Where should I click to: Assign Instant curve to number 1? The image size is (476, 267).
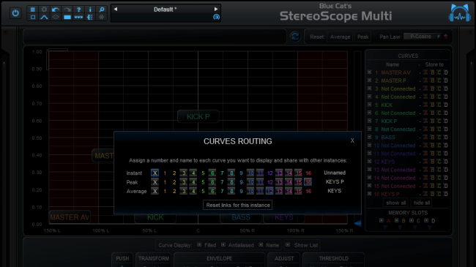(165, 173)
